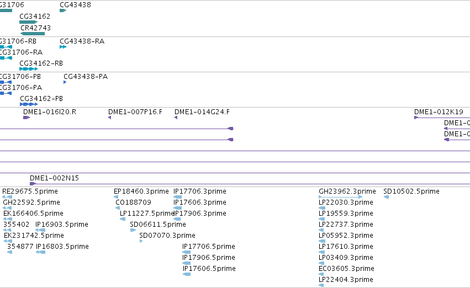Select the CG34162-RB transcript arrows
The height and width of the screenshot is (288, 470).
(29, 69)
